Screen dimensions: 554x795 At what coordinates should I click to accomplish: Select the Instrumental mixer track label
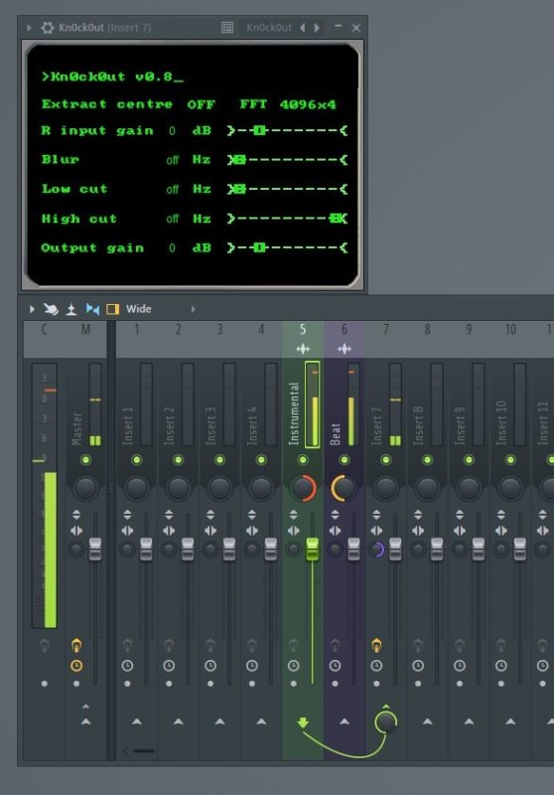[294, 414]
